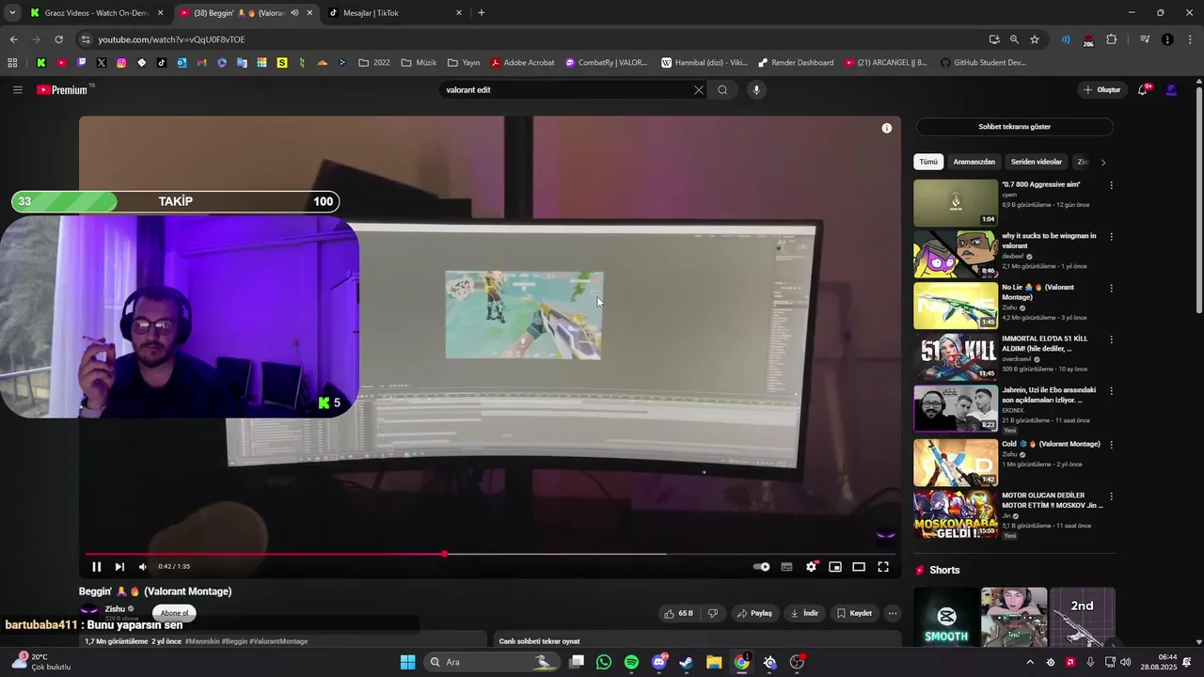Start voice search with the microphone
The image size is (1204, 677).
[755, 90]
